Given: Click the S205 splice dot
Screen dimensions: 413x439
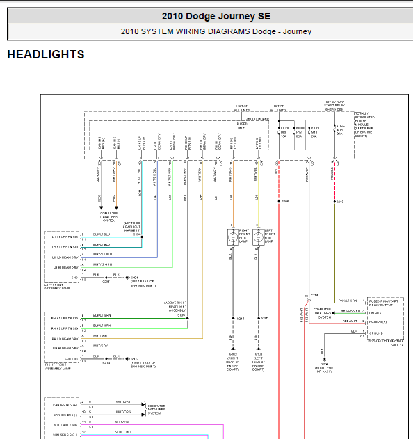Looking at the screenshot, I should [x=258, y=319].
